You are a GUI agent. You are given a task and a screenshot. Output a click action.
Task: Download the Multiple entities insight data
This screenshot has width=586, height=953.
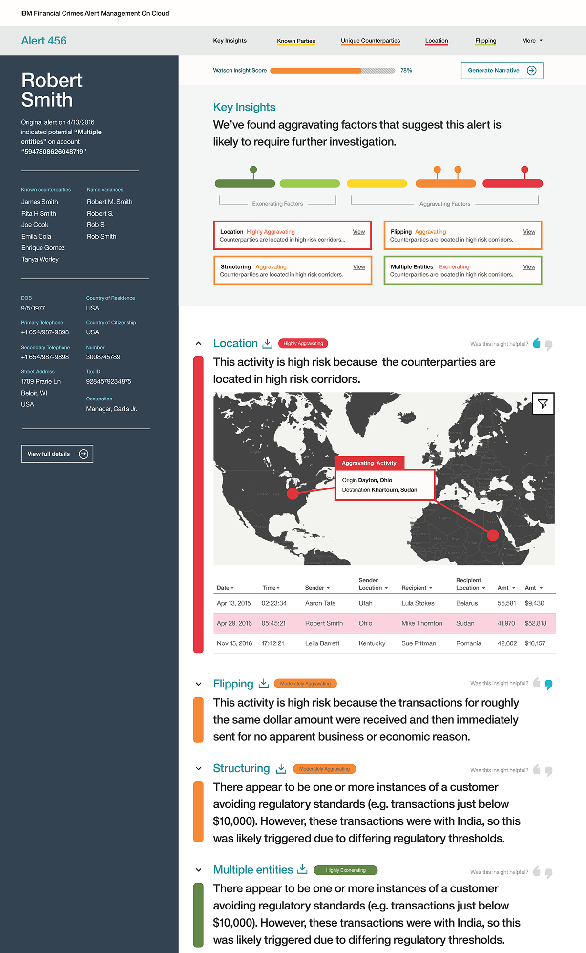[302, 869]
